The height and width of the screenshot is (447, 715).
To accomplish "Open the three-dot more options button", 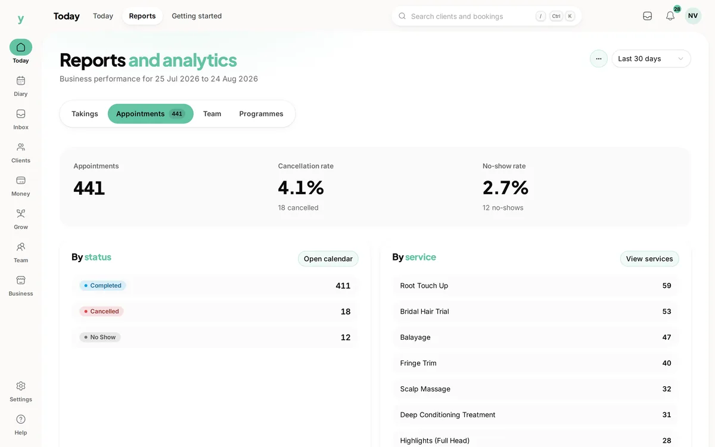I will (599, 58).
